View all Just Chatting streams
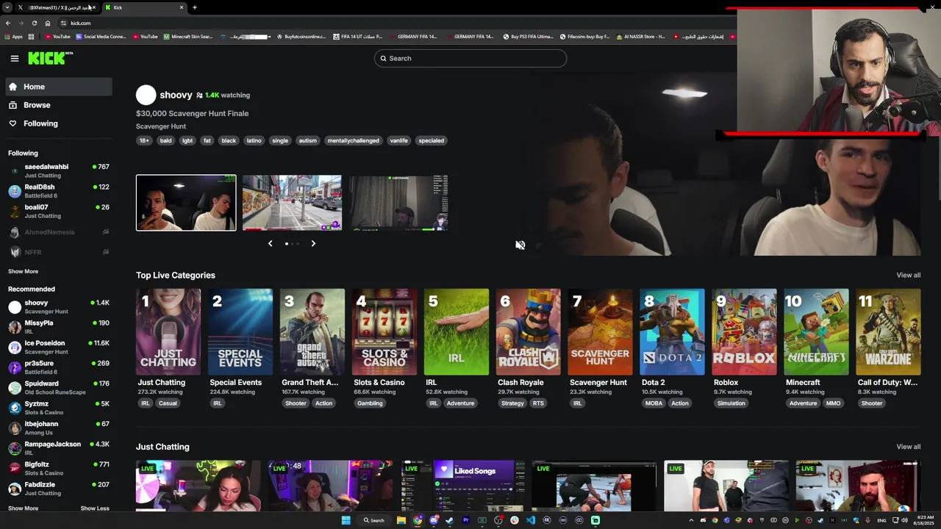This screenshot has width=941, height=529. coord(908,447)
